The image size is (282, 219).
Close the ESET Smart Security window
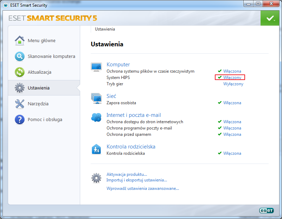tap(271, 4)
